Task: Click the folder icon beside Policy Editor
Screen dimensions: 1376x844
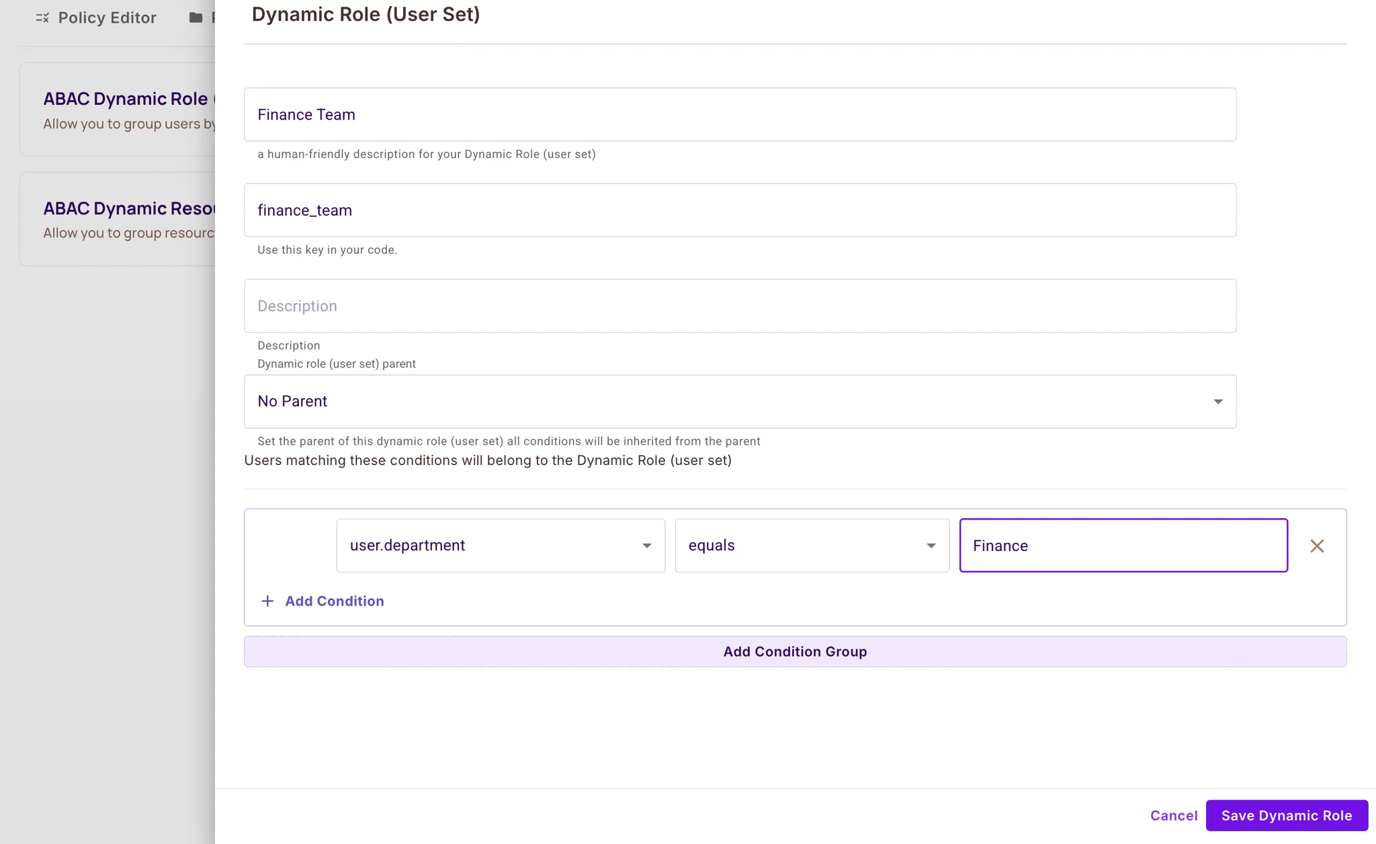Action: (196, 18)
